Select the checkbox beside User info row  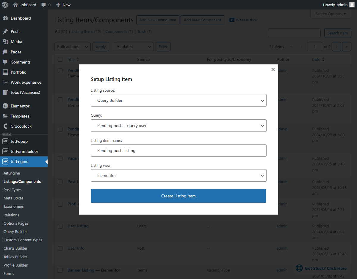(x=60, y=248)
